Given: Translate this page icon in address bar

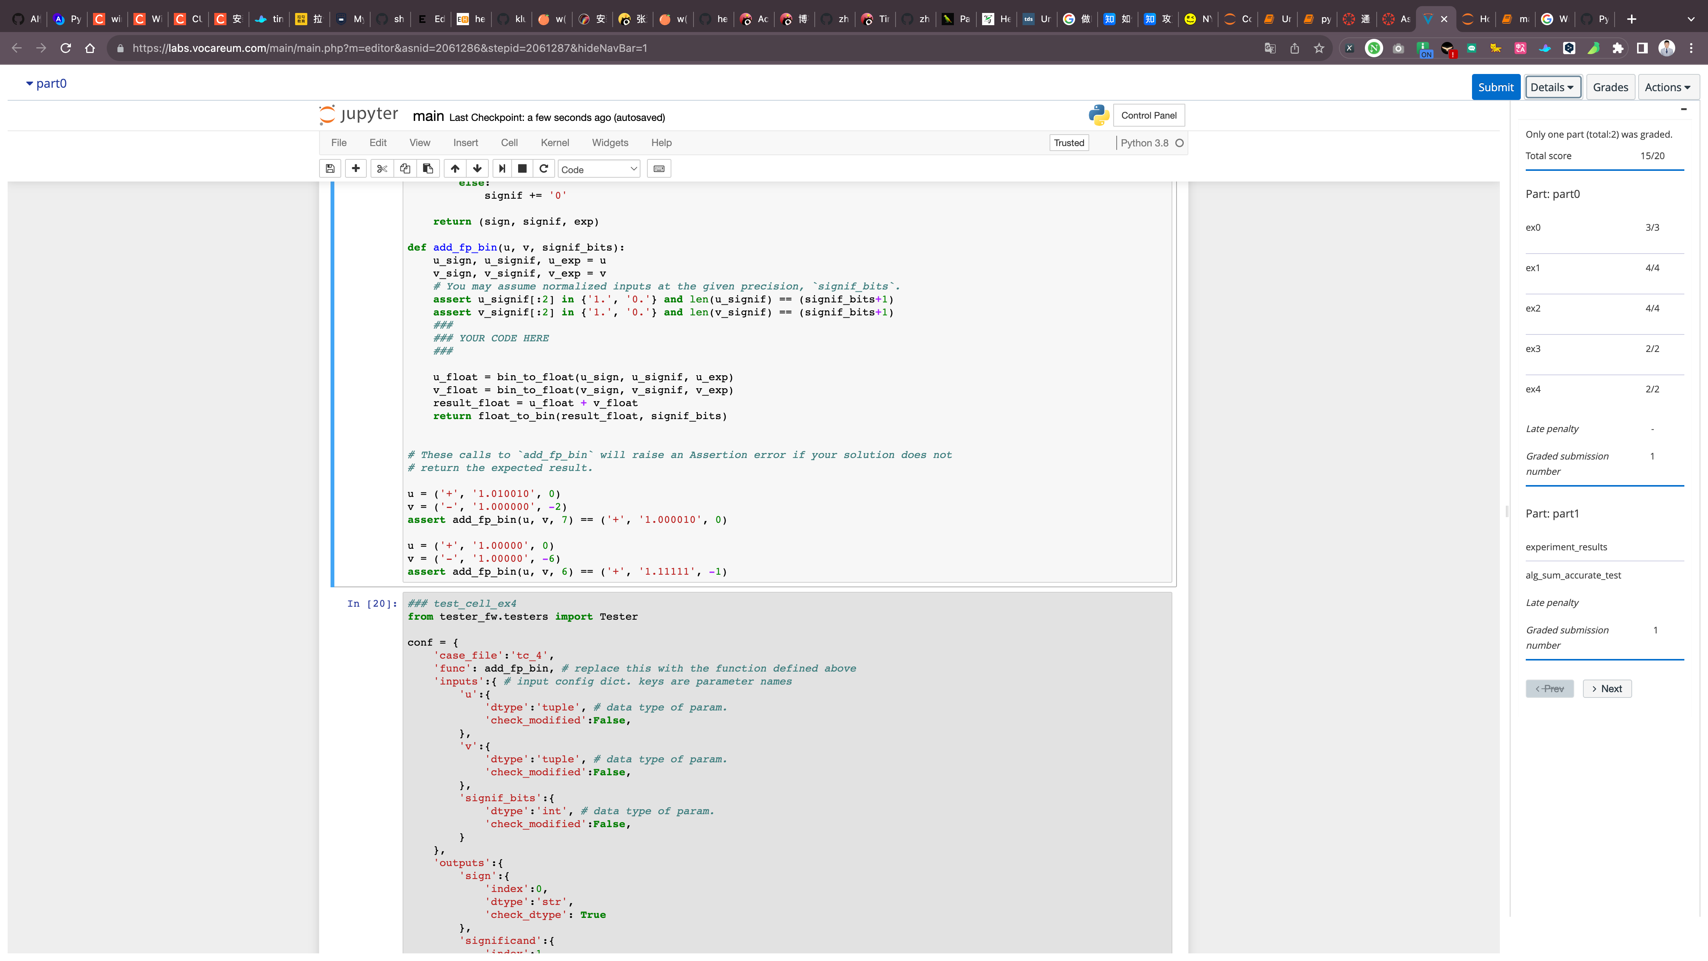Looking at the screenshot, I should tap(1270, 48).
